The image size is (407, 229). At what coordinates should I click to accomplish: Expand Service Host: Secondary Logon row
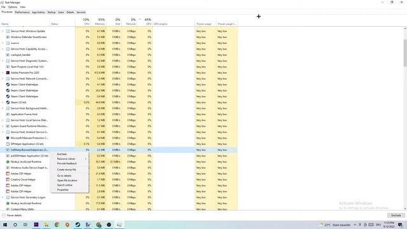coord(3,198)
